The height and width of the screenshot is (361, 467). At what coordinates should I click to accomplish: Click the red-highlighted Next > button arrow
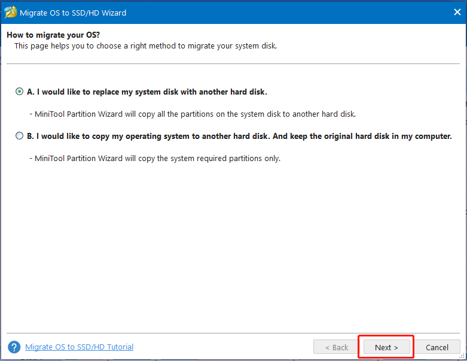tap(396, 348)
